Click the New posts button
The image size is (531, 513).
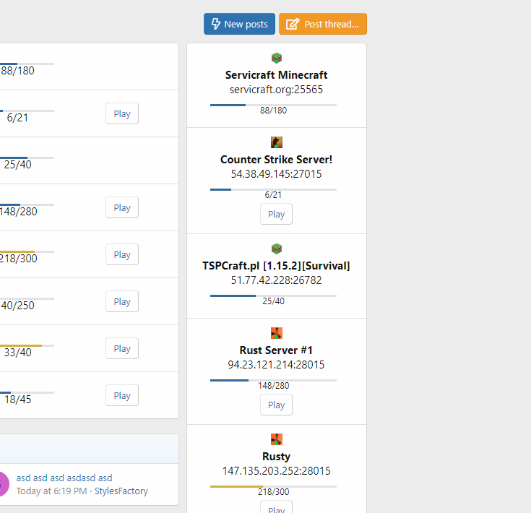(239, 24)
